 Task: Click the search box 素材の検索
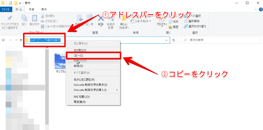coord(220,40)
